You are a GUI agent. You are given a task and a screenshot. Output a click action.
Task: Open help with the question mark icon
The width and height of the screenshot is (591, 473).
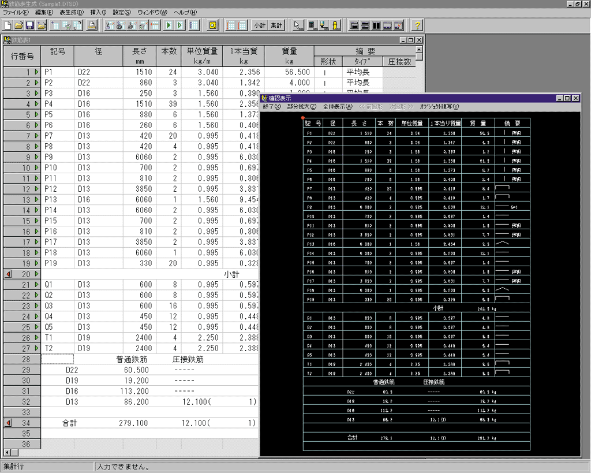click(x=417, y=25)
